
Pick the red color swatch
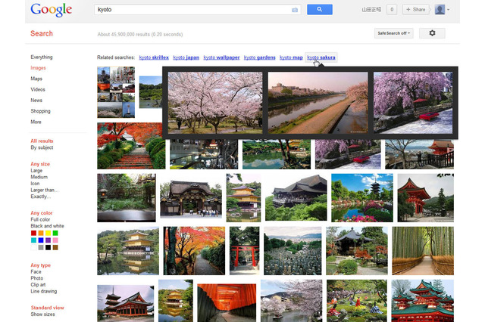click(x=33, y=233)
